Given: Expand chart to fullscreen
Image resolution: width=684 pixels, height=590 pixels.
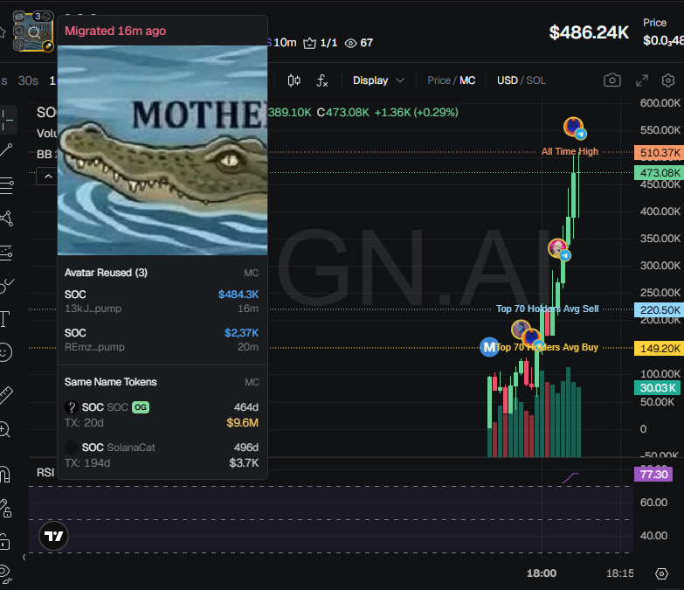Looking at the screenshot, I should [x=642, y=80].
